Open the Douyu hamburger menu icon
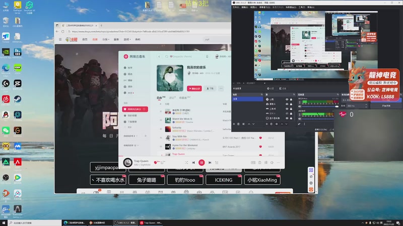Screen dimensions: 403x226 pos(60,40)
